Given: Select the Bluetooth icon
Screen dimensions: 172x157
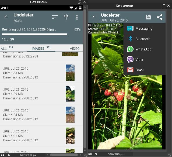Looking at the screenshot, I should click(130, 39).
